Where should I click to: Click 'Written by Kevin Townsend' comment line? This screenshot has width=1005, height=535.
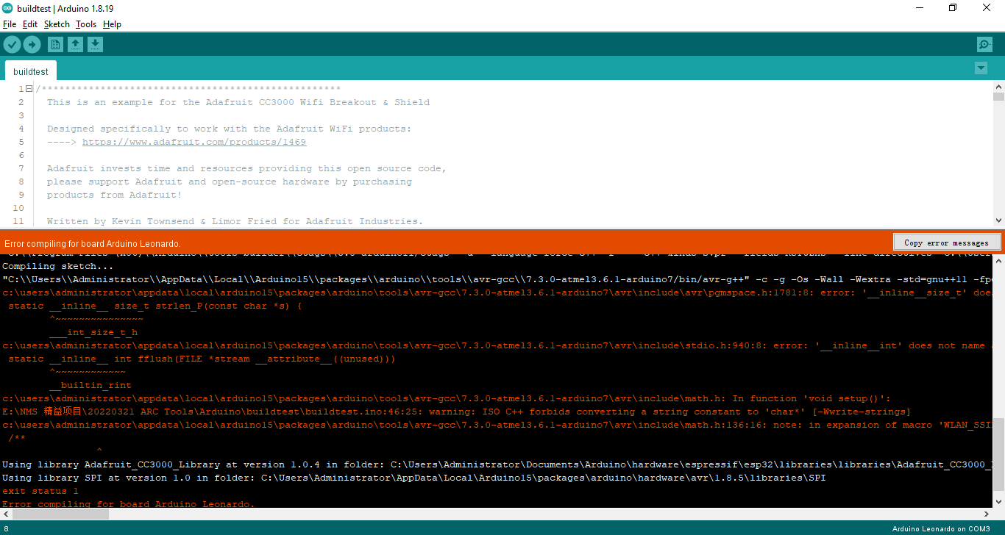(x=235, y=221)
